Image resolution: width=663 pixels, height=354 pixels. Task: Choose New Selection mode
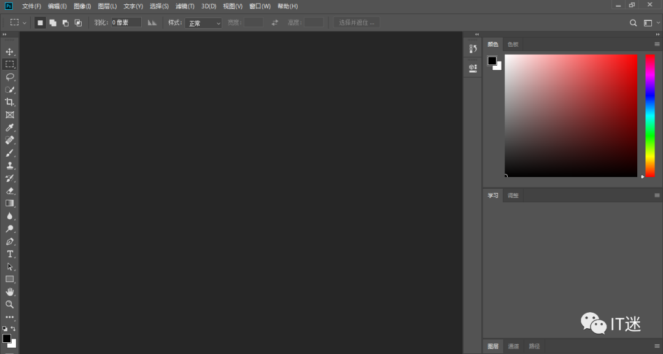[x=40, y=23]
